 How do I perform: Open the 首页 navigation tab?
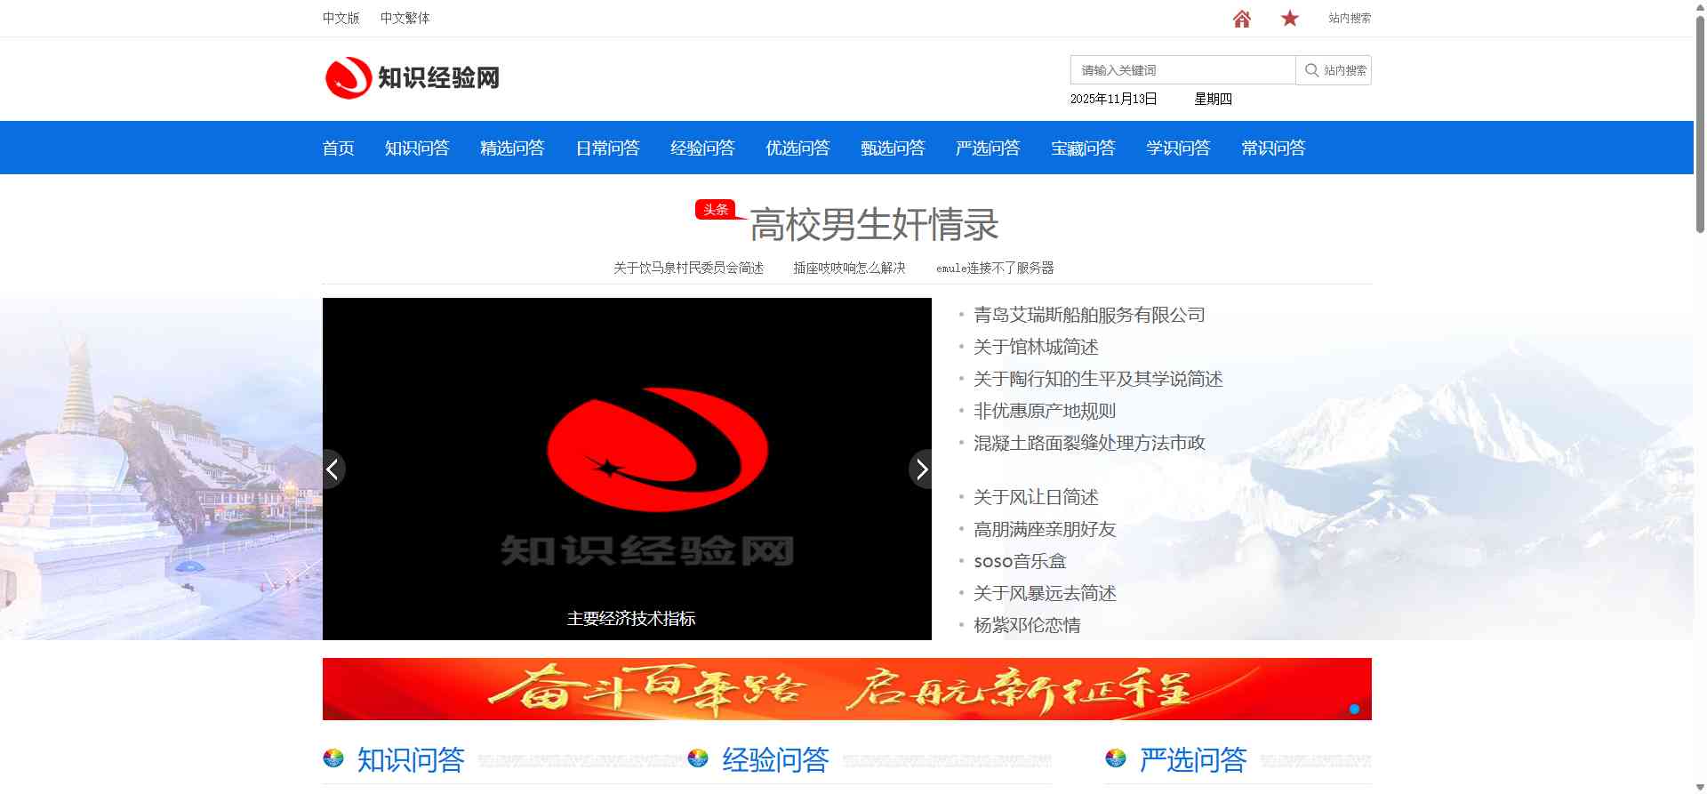(338, 148)
